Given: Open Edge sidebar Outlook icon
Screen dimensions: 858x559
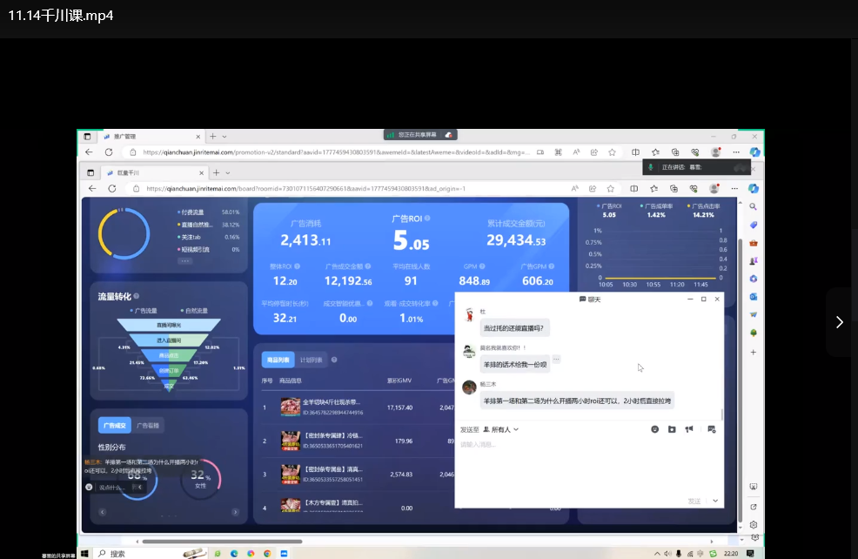Looking at the screenshot, I should pos(754,297).
